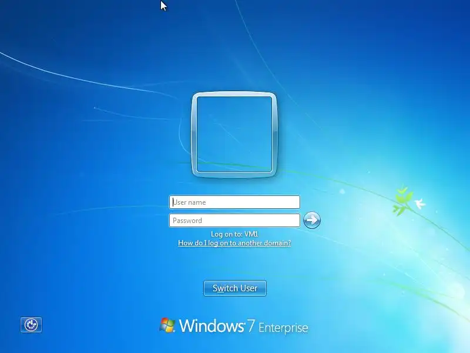The height and width of the screenshot is (353, 470).
Task: Focus the Password input field
Action: point(234,220)
